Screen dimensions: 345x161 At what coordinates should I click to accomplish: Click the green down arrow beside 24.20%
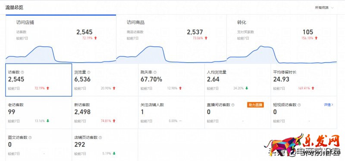coord(247,88)
